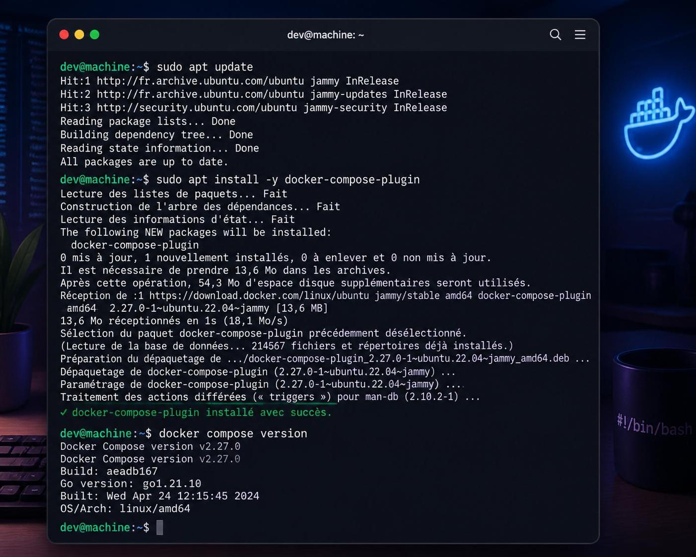Click 'Il est nécessaire de prendre 13,6 Mo' line
This screenshot has width=696, height=557.
(x=225, y=271)
